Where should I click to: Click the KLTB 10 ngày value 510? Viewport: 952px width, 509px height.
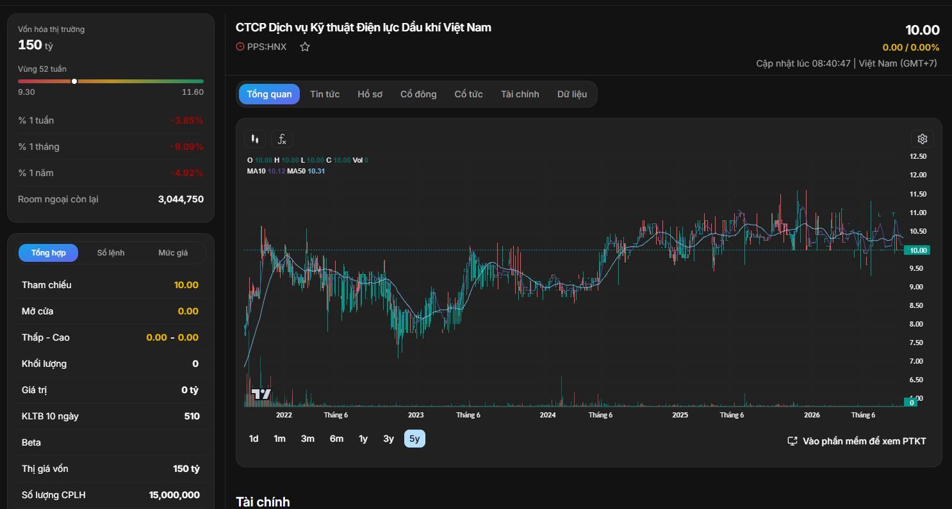click(192, 416)
